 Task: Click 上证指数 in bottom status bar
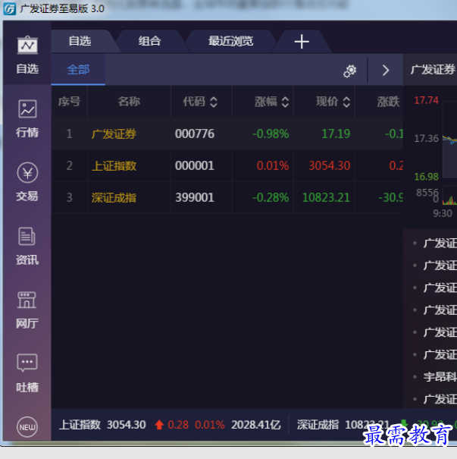tap(80, 425)
